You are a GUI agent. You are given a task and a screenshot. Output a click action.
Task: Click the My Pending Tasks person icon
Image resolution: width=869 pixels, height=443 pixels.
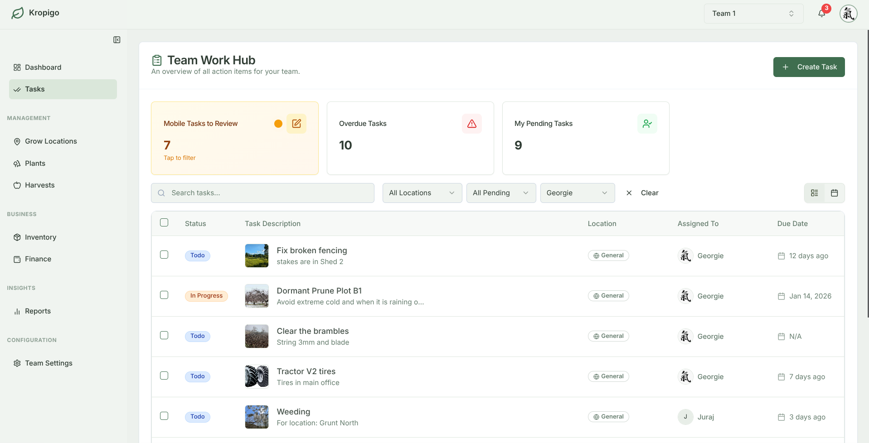pos(647,124)
